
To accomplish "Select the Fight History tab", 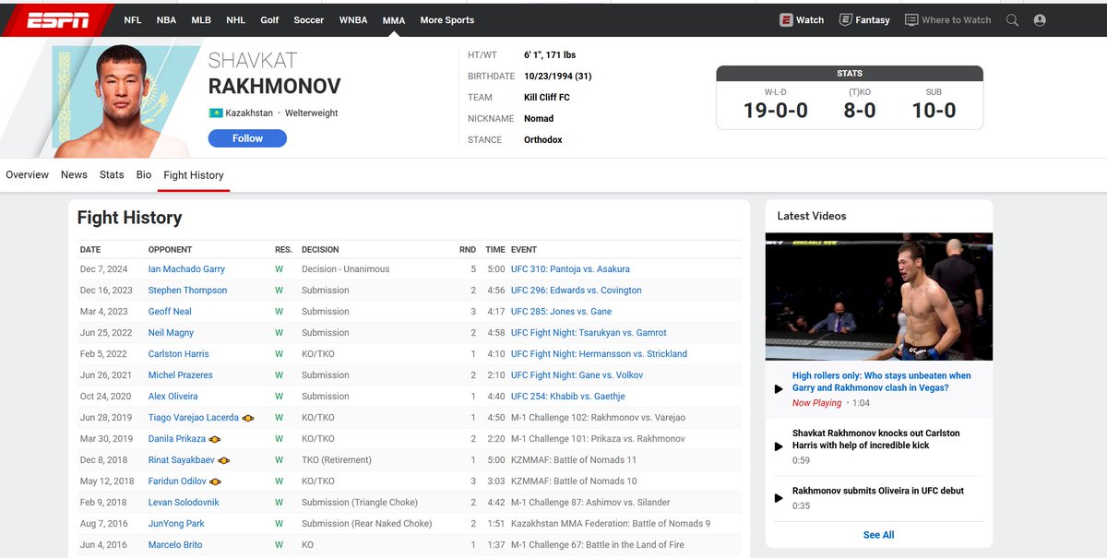I will 194,175.
